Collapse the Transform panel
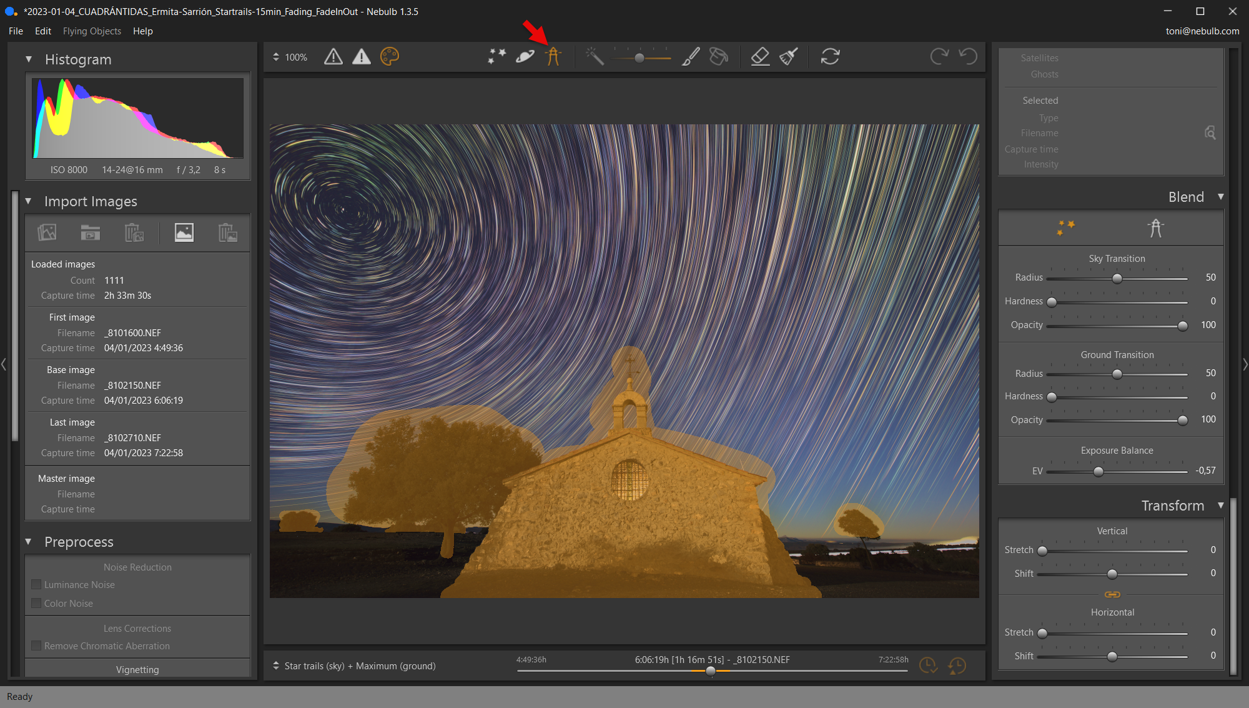This screenshot has width=1249, height=708. tap(1221, 505)
